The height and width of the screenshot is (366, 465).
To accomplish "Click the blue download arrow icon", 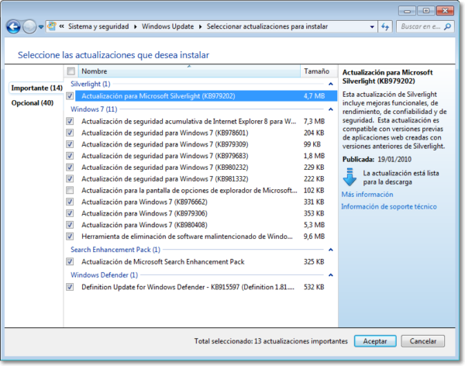I will click(350, 177).
